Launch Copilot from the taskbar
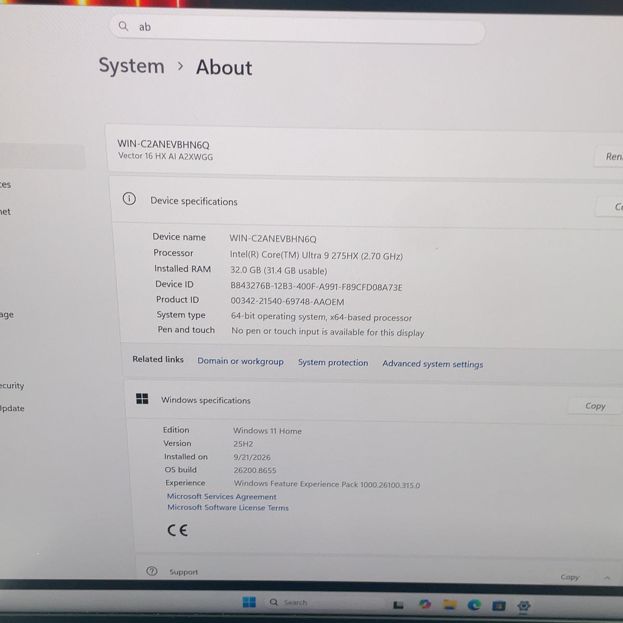Screen dimensions: 623x623 pyautogui.click(x=425, y=604)
